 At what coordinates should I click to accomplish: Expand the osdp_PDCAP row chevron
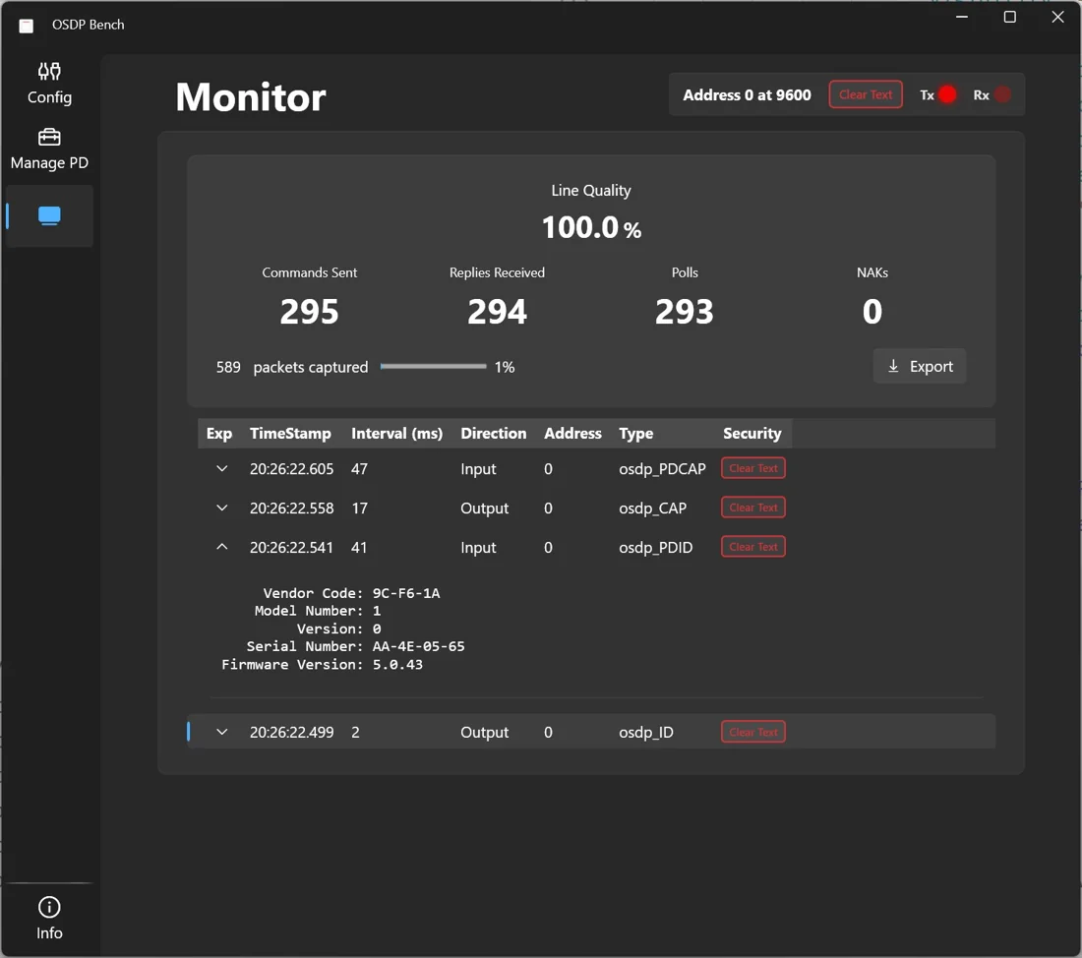221,468
